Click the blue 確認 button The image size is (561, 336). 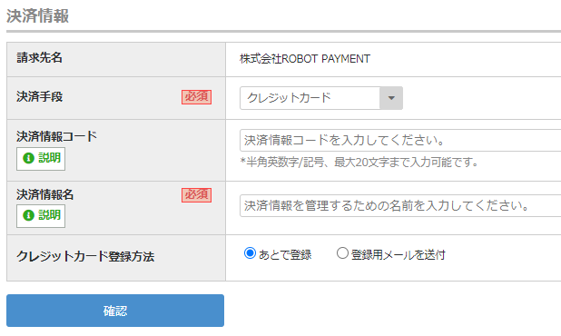(115, 311)
